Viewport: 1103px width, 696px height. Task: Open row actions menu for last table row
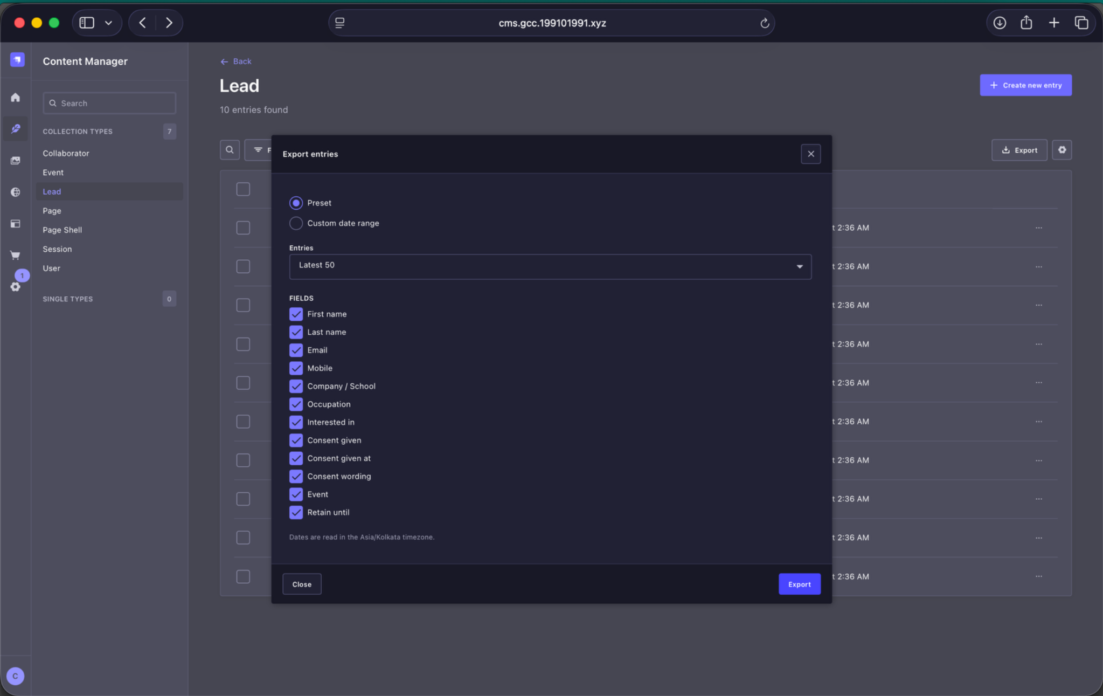point(1038,576)
